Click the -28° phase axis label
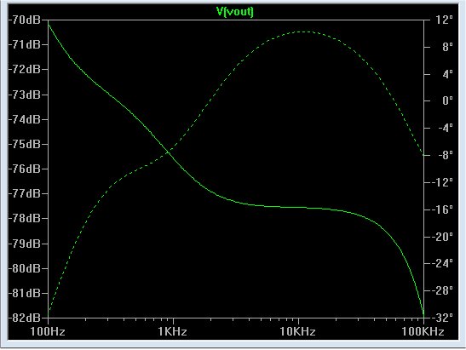466x350 pixels. (x=442, y=290)
